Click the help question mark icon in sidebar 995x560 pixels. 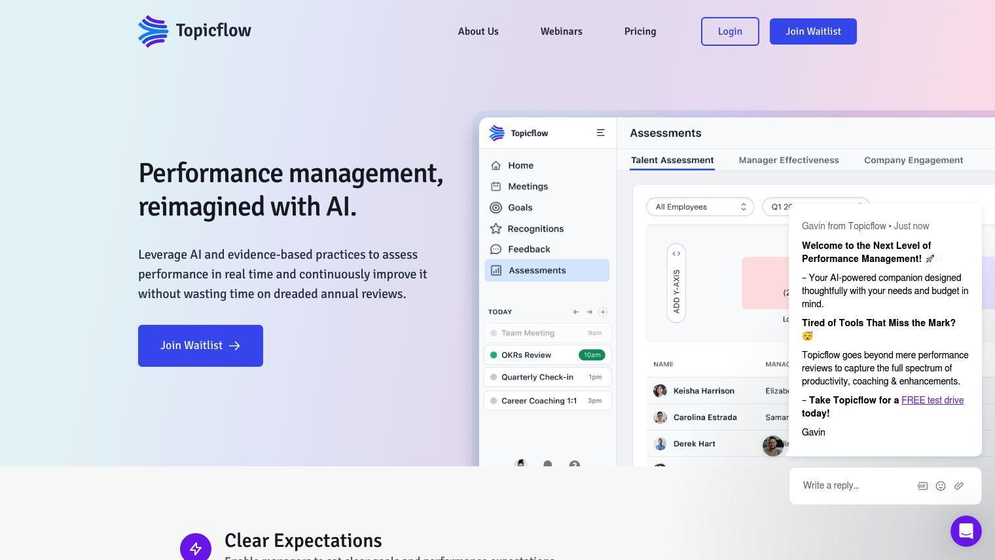pos(574,464)
